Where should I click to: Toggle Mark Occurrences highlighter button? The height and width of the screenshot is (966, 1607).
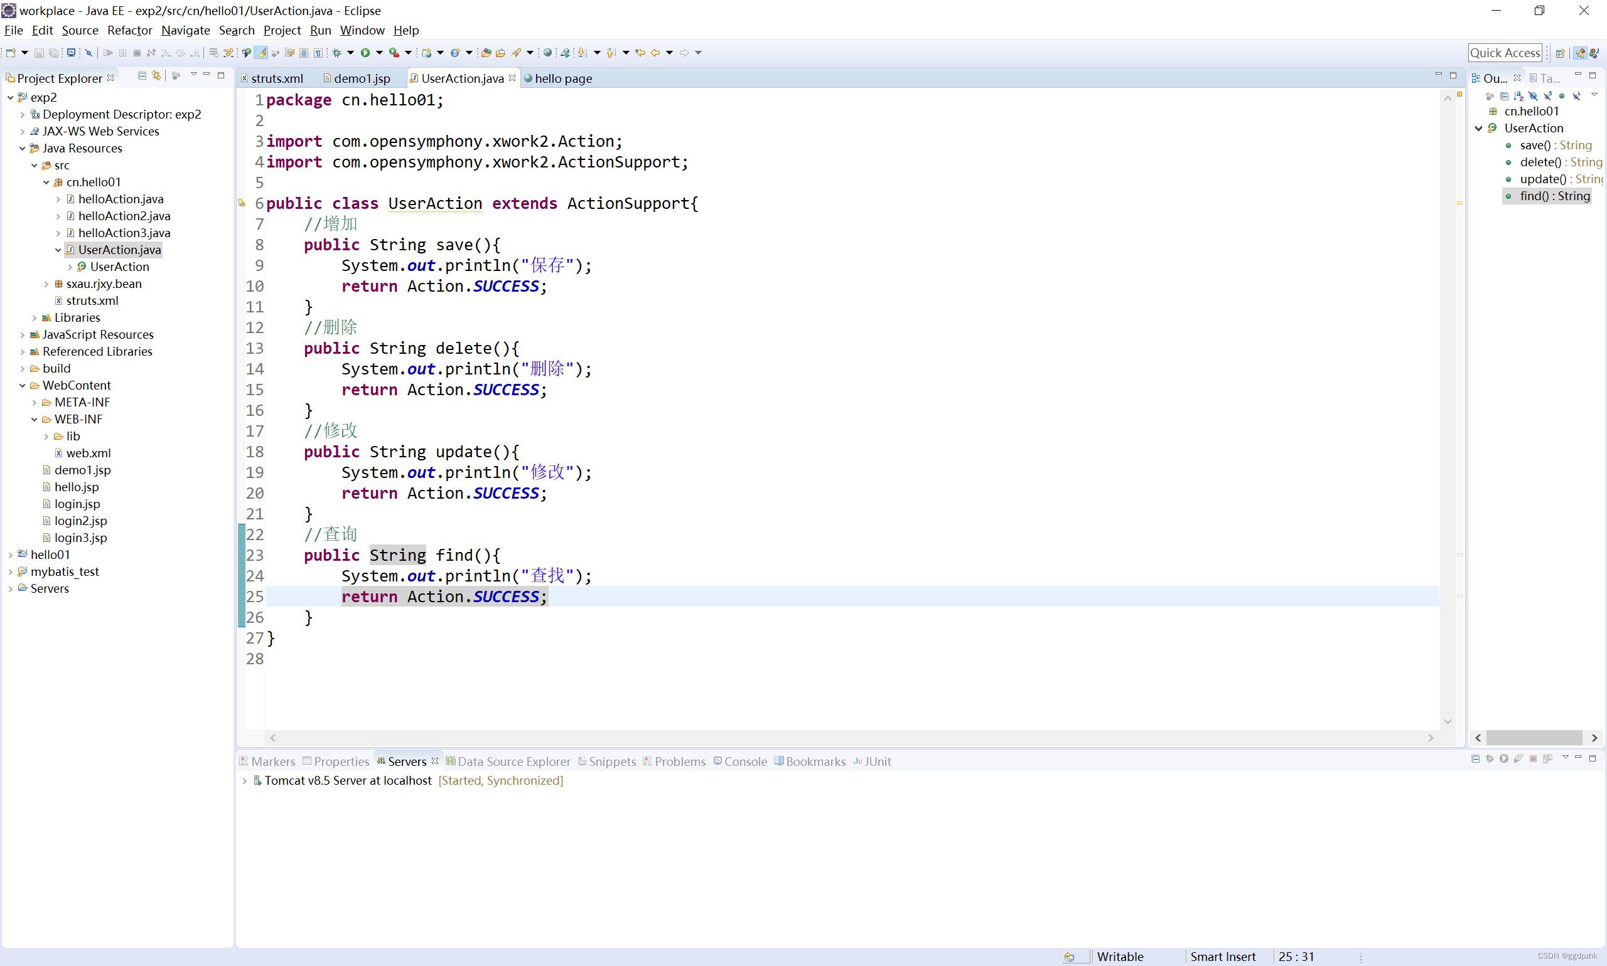(x=261, y=53)
